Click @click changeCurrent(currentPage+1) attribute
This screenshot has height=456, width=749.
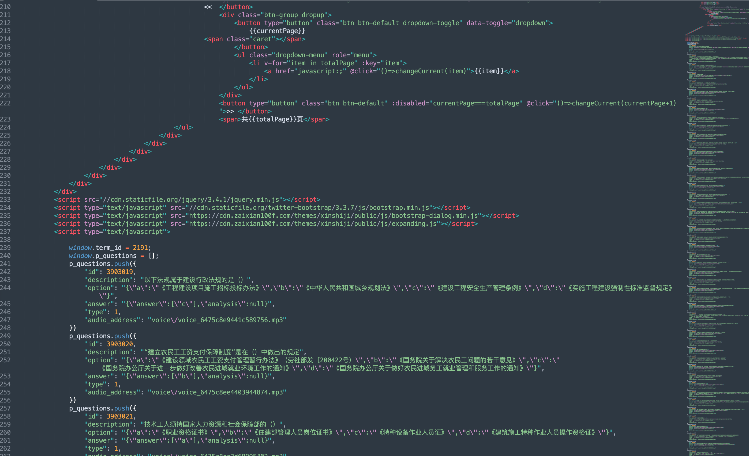[601, 103]
